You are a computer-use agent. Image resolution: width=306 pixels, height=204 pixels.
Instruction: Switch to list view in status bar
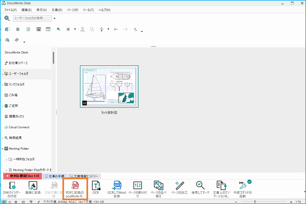click(10, 202)
